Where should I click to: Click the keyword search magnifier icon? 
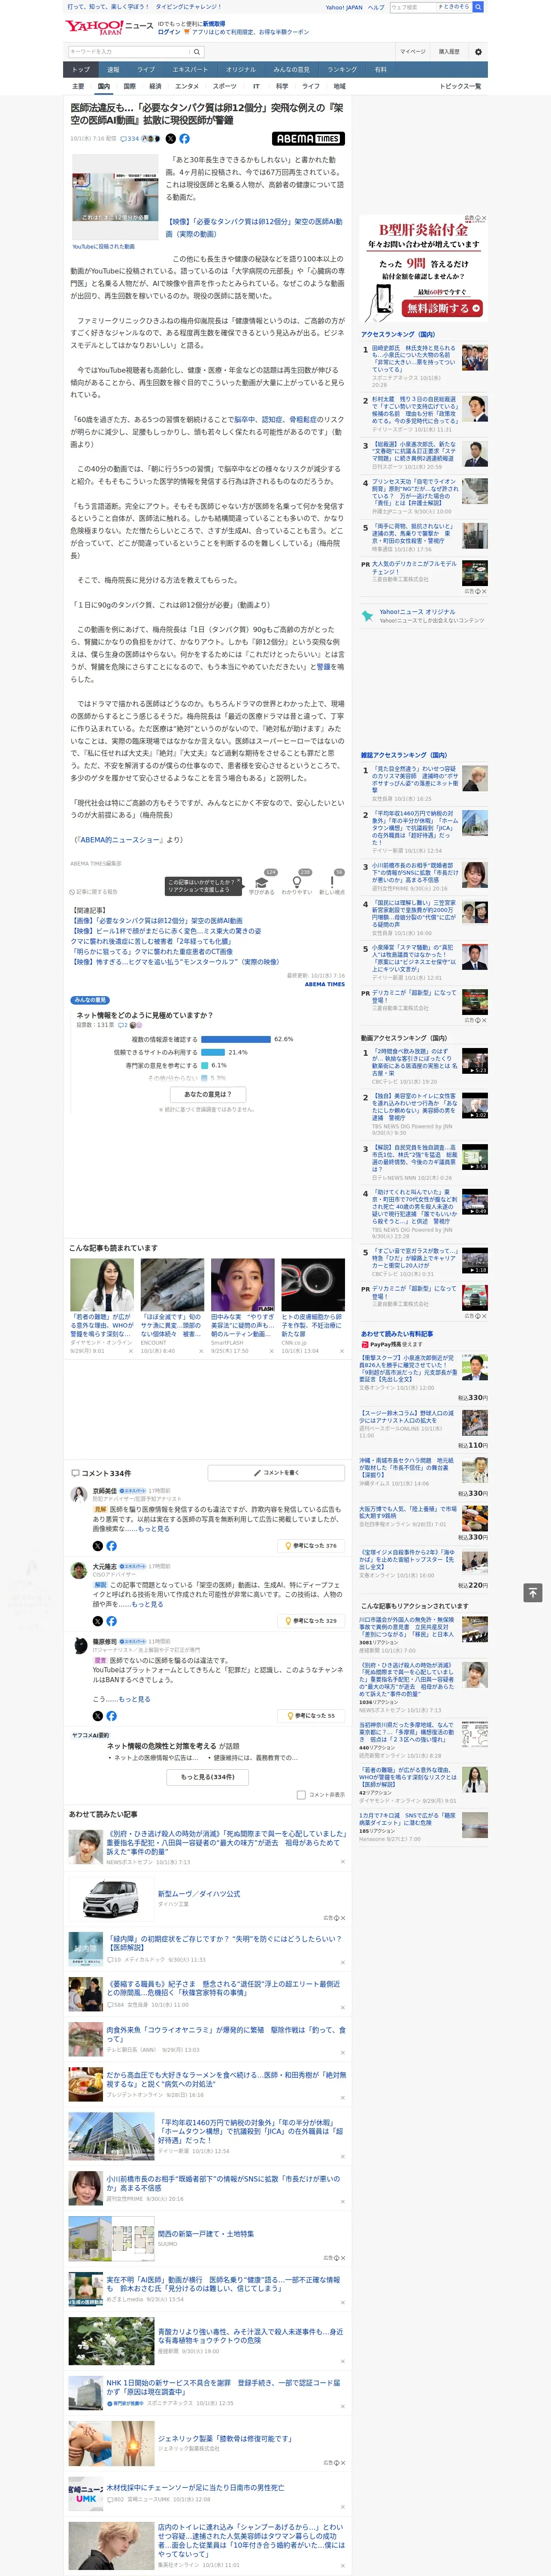197,52
